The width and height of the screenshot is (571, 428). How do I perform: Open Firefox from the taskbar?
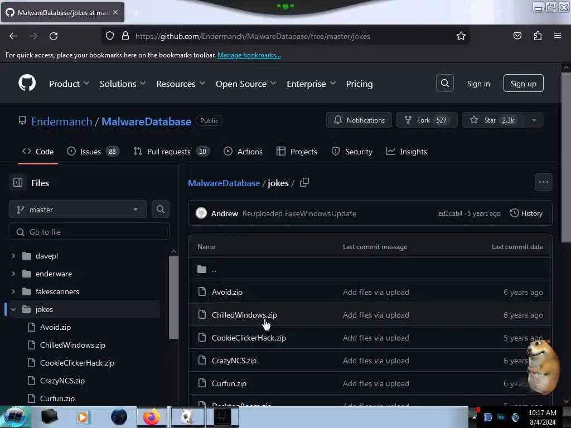(152, 417)
